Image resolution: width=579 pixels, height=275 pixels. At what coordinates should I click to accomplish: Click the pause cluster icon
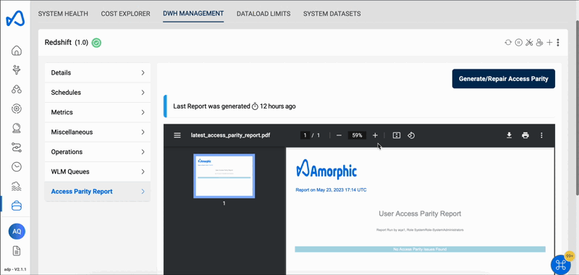(x=518, y=43)
